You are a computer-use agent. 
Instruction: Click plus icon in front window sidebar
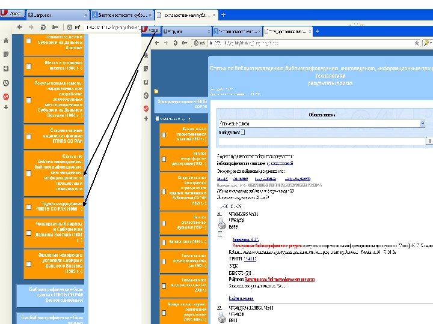(x=146, y=118)
